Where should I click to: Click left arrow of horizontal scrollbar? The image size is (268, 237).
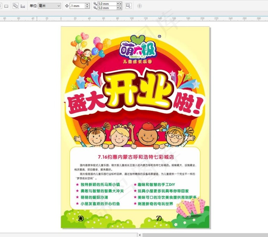(x=140, y=235)
